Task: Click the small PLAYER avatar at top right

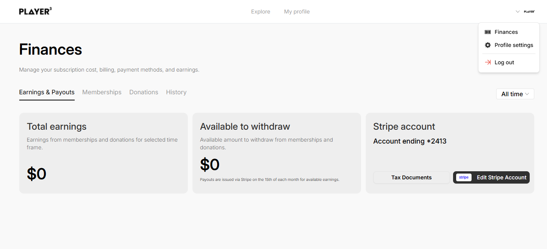Action: tap(529, 12)
